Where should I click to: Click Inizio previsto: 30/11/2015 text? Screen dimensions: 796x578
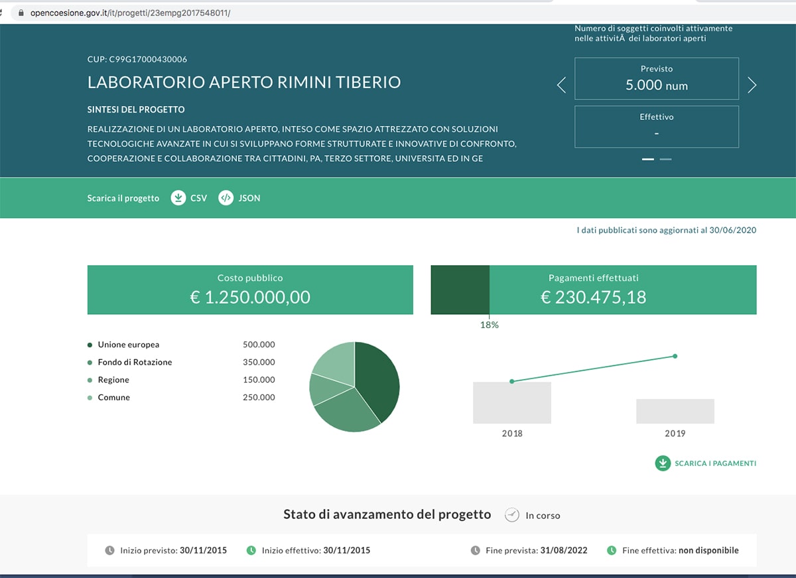(173, 550)
